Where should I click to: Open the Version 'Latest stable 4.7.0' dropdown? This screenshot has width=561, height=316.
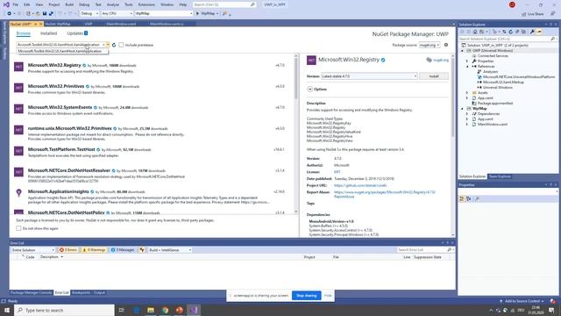point(369,76)
